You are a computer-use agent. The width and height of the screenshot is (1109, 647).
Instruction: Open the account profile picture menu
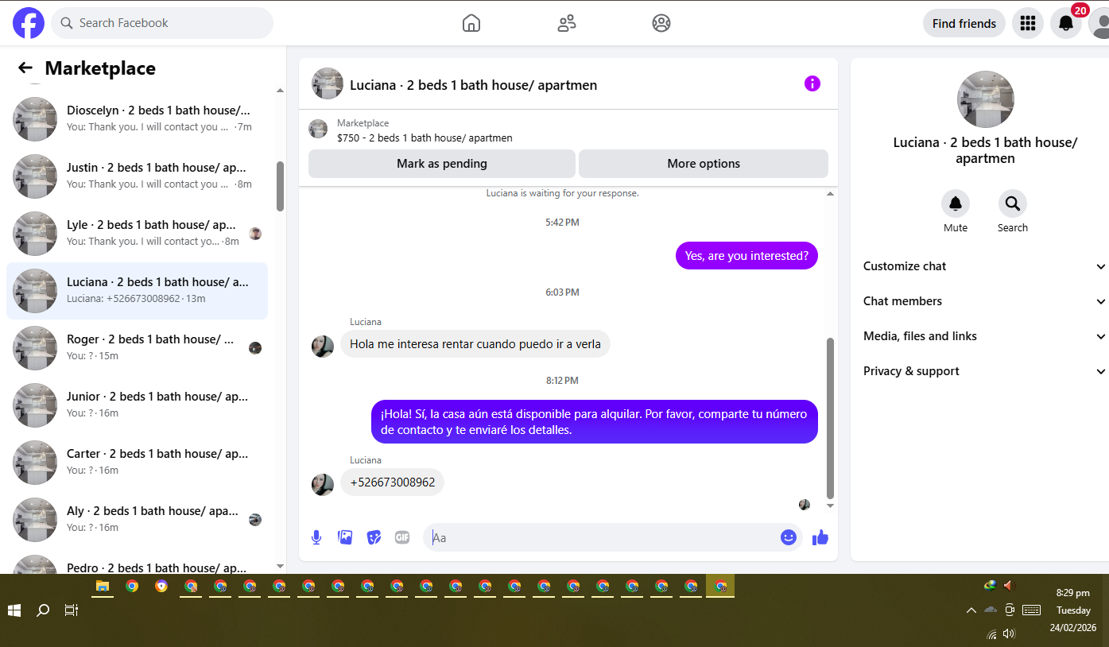coord(1100,23)
